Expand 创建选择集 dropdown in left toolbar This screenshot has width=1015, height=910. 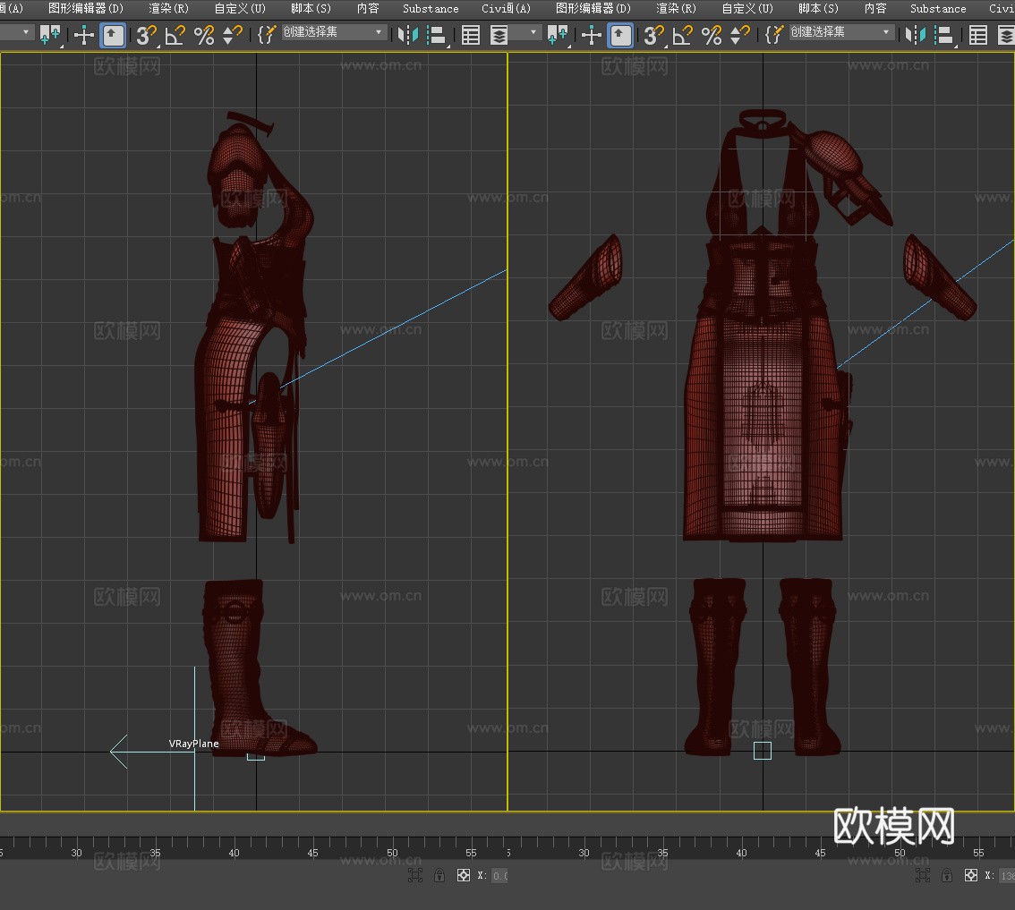pos(379,31)
